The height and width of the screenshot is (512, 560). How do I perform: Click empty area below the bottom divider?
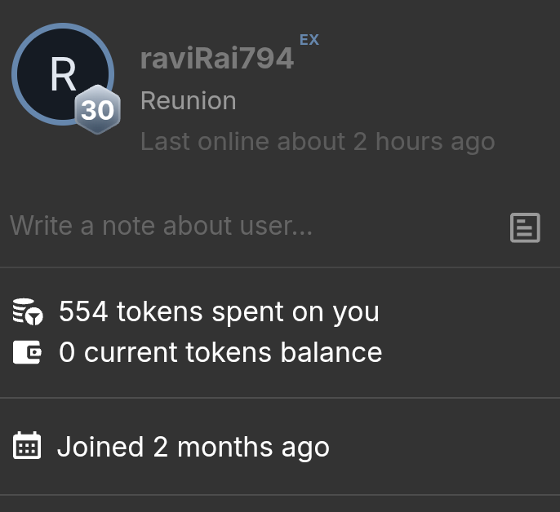click(x=280, y=504)
